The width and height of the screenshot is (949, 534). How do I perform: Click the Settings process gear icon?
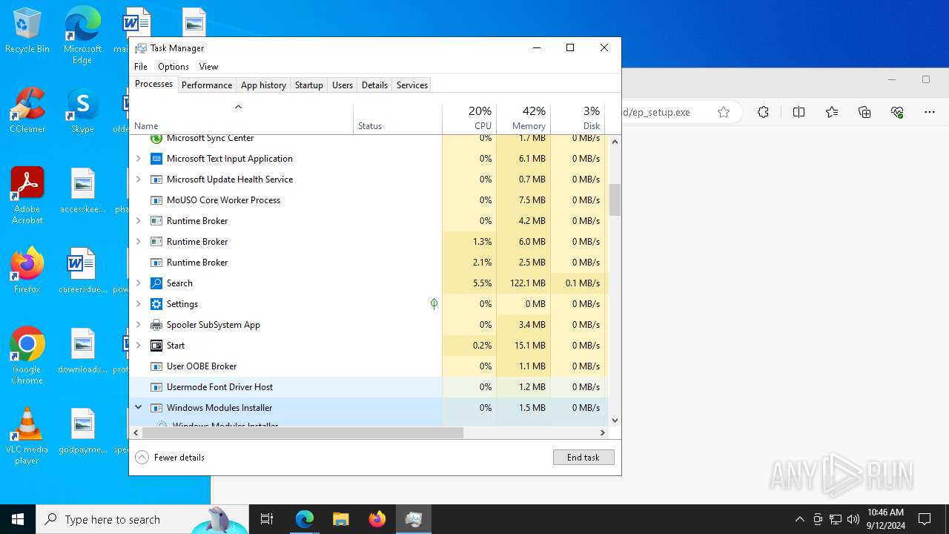(x=156, y=304)
